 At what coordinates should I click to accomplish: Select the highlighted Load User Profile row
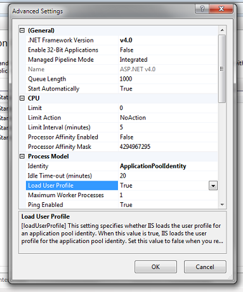tap(72, 186)
